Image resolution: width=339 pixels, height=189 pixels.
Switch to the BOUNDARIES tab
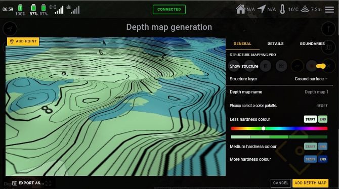[x=312, y=43]
